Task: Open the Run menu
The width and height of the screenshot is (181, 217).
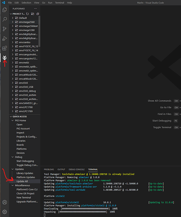Action: [50, 3]
